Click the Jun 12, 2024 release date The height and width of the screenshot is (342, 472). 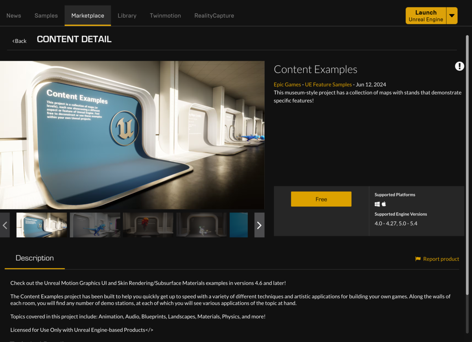371,84
